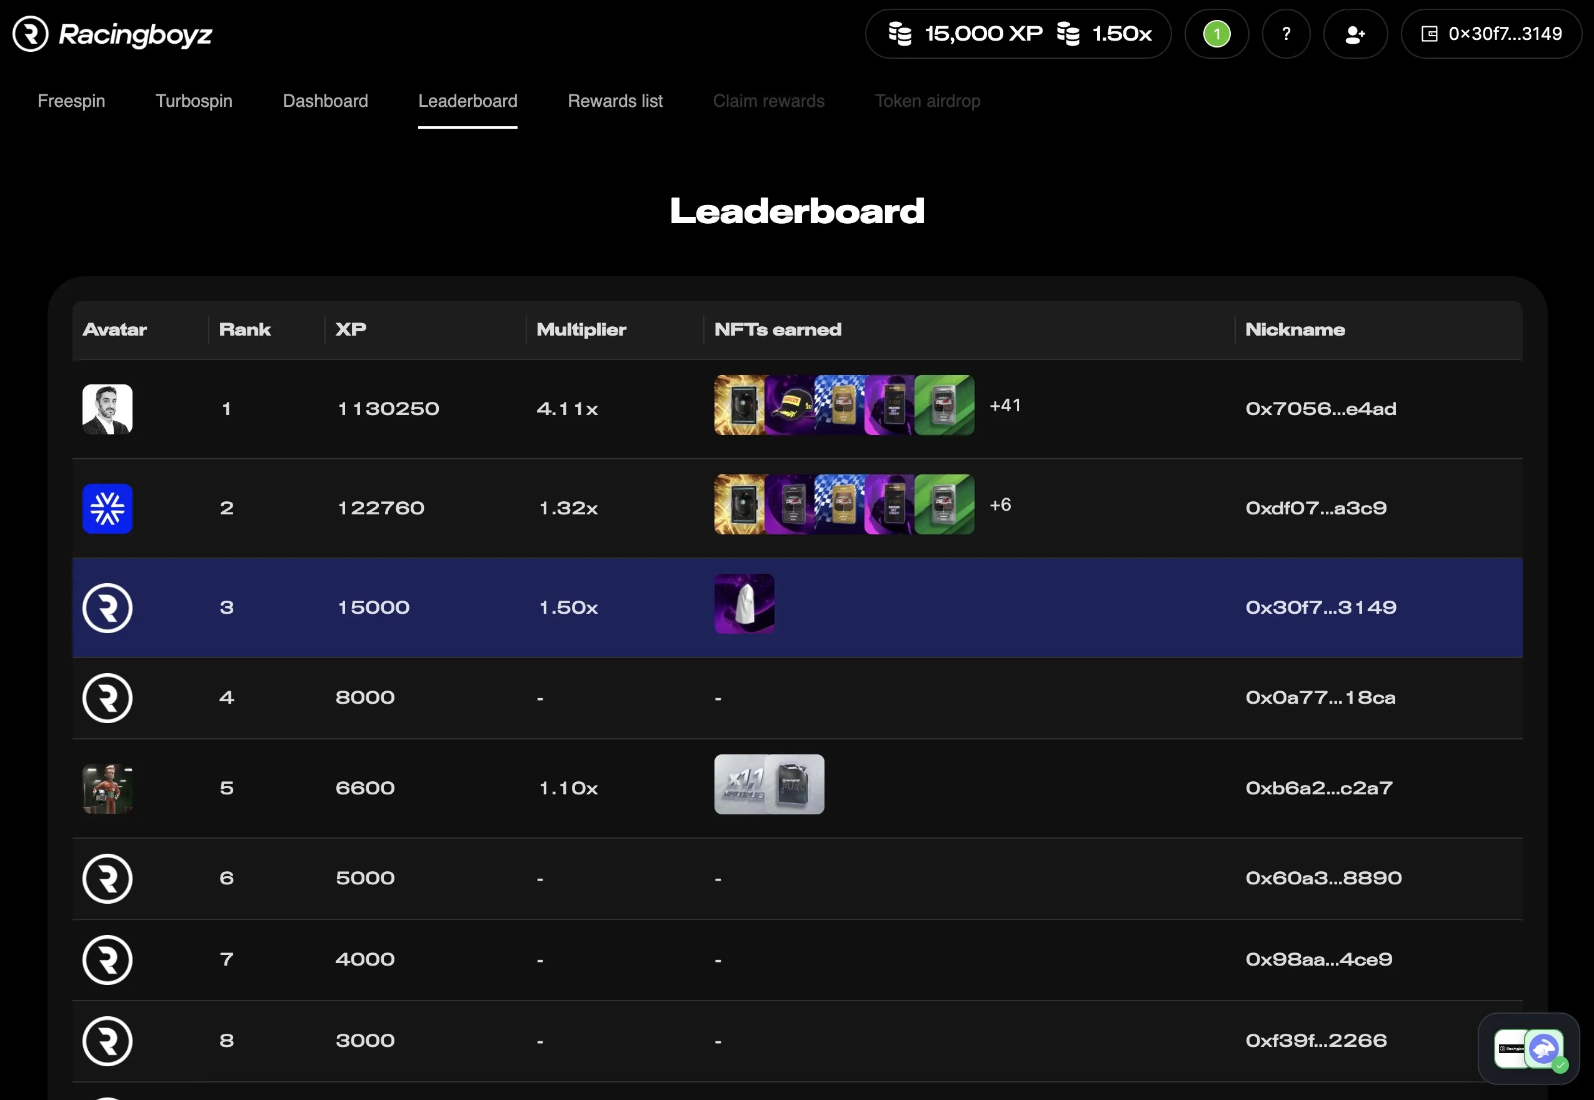Open the Dashboard tab

(x=325, y=101)
